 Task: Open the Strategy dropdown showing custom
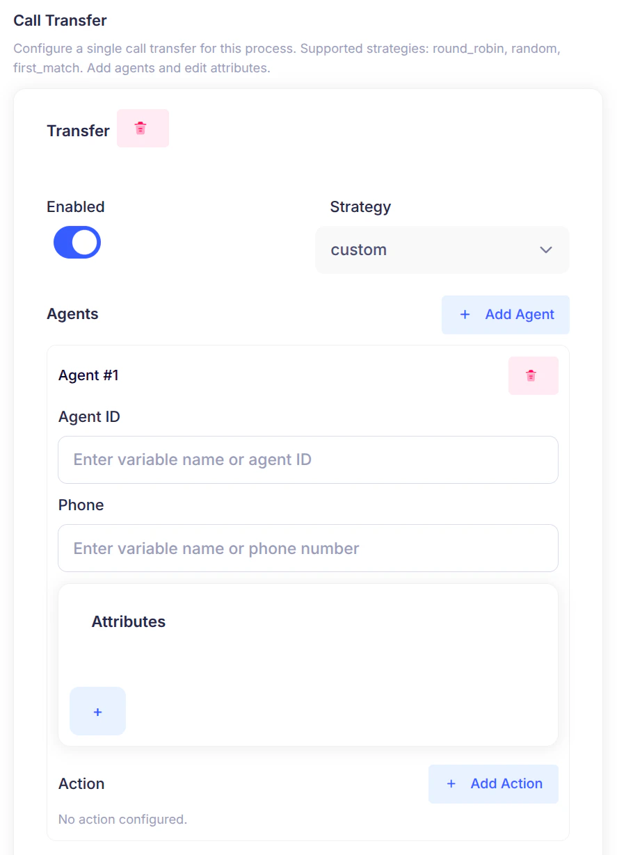[442, 250]
